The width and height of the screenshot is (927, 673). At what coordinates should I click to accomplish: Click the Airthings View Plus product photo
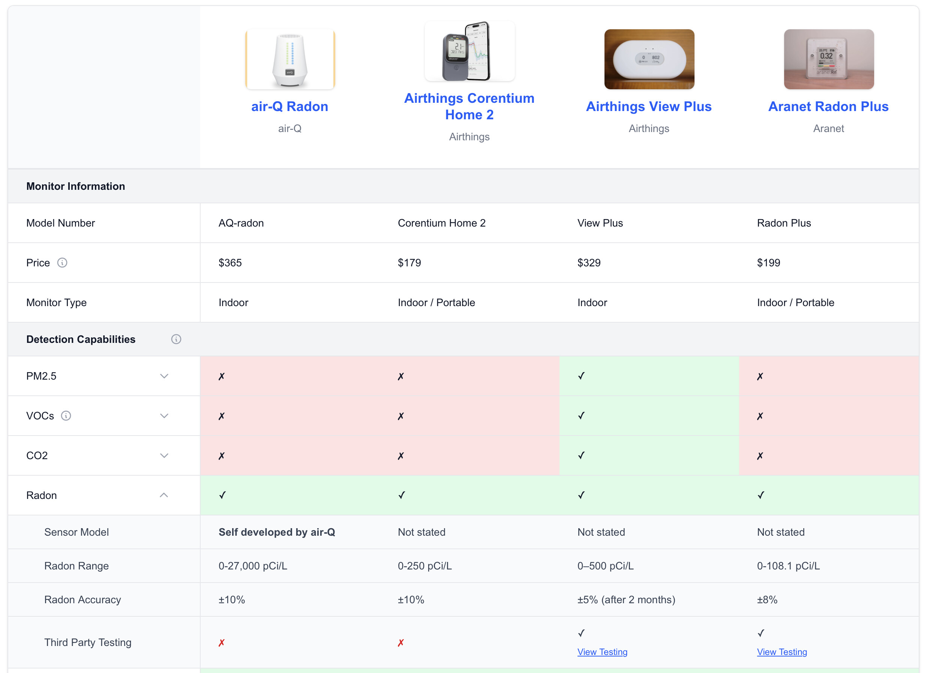[649, 59]
